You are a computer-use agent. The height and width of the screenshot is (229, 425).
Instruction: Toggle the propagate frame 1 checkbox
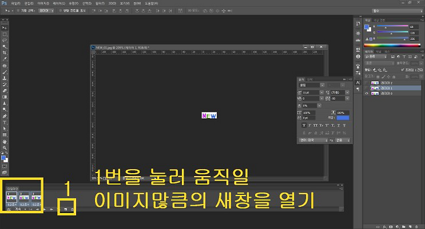tap(403, 69)
